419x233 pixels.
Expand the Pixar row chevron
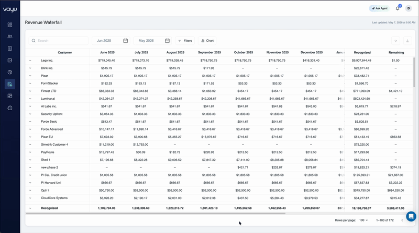tap(30, 76)
